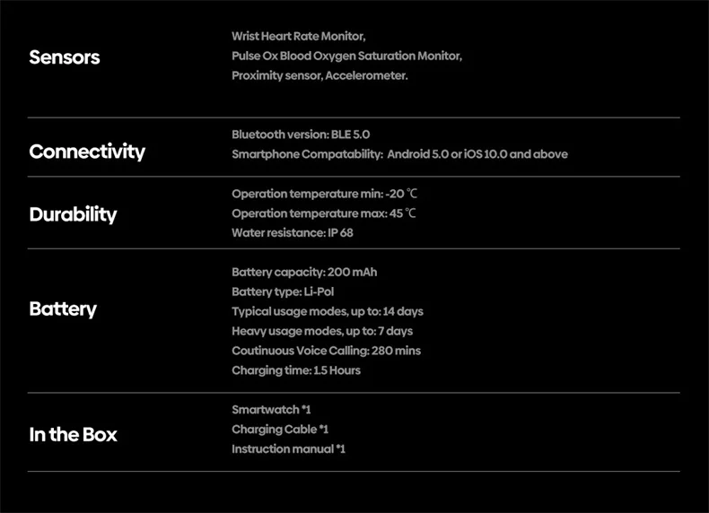Image resolution: width=709 pixels, height=513 pixels.
Task: Click the Battery capacity 200 mAh line
Action: click(x=304, y=272)
